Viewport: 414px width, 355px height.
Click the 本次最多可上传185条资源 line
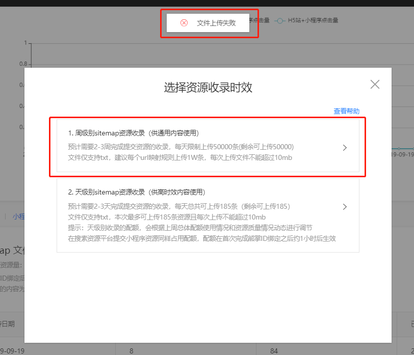tap(167, 217)
